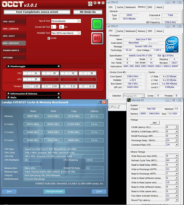Click the red OFF button in OCCT
Viewport: 184px width, 205px height.
coord(97,38)
